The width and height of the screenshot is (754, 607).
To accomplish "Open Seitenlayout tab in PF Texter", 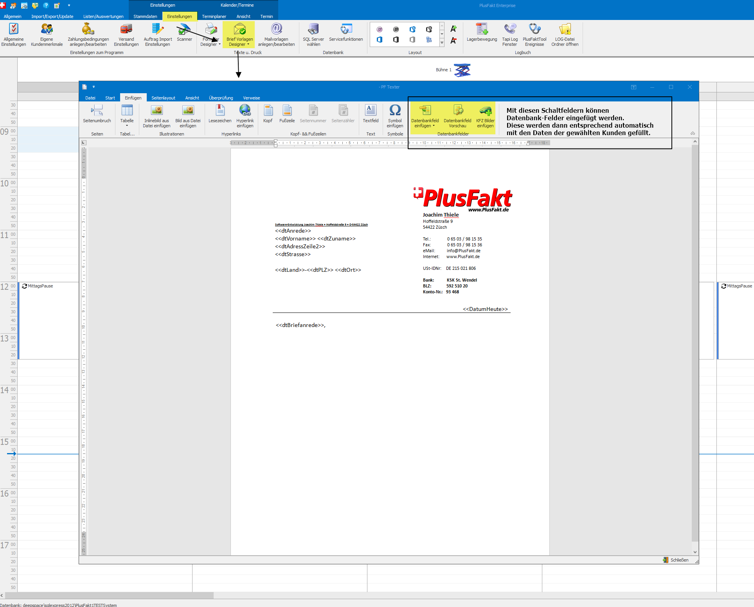I will point(163,98).
